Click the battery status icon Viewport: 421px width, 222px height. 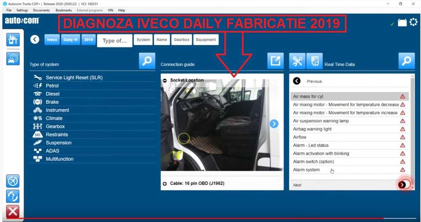(402, 23)
